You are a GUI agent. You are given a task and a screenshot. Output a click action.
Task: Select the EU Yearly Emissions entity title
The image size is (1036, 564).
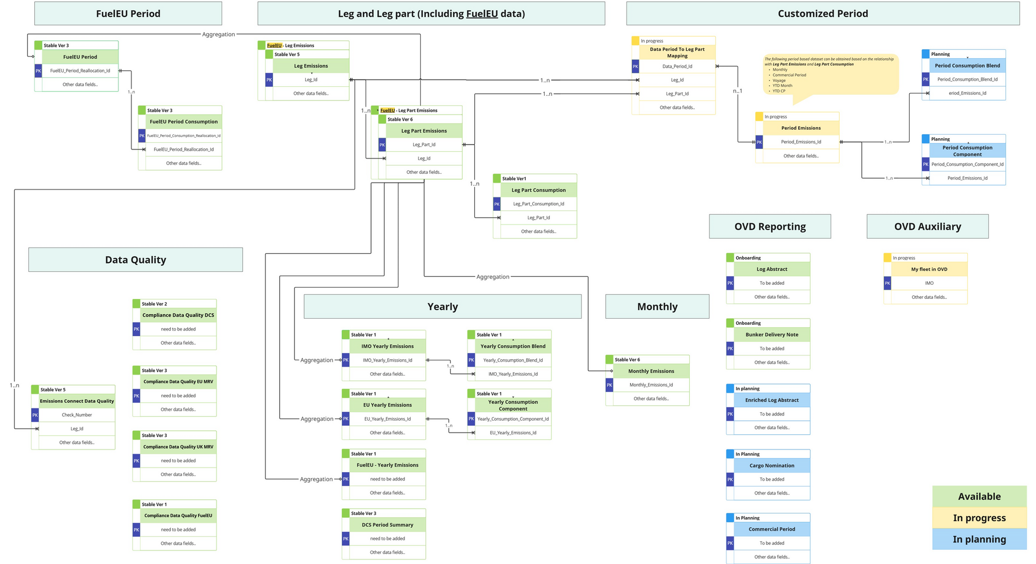[x=387, y=405]
